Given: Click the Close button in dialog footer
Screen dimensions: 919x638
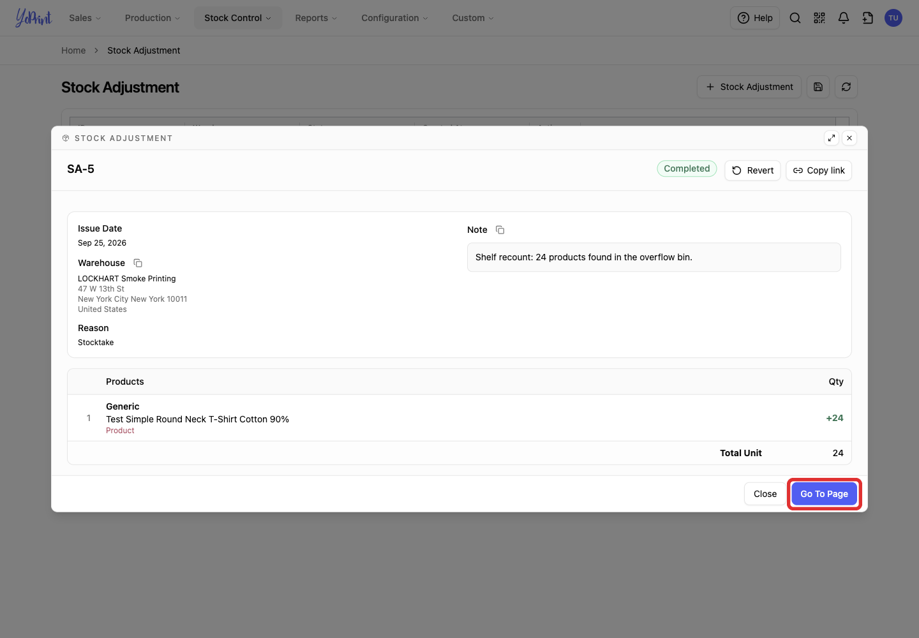Looking at the screenshot, I should pyautogui.click(x=765, y=494).
